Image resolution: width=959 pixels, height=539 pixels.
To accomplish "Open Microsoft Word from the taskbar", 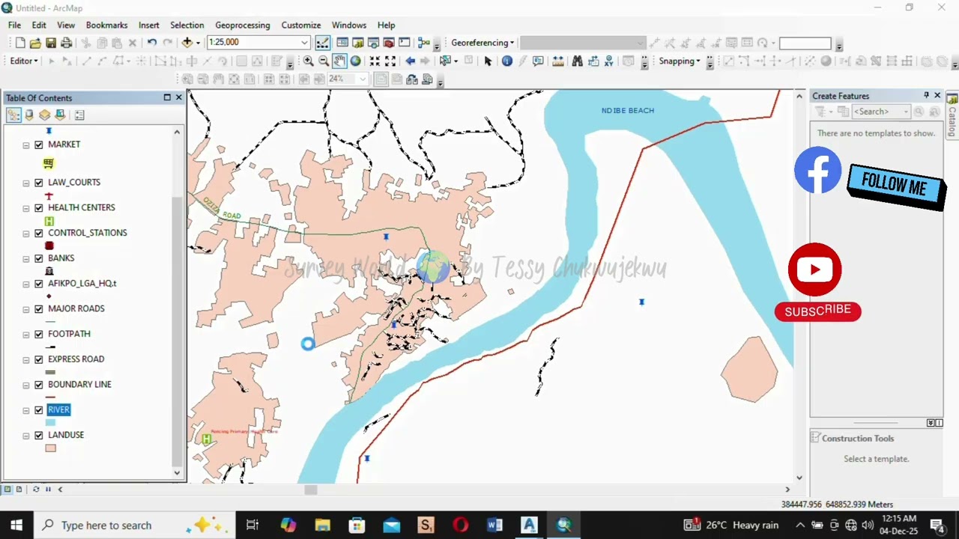I will pos(494,526).
